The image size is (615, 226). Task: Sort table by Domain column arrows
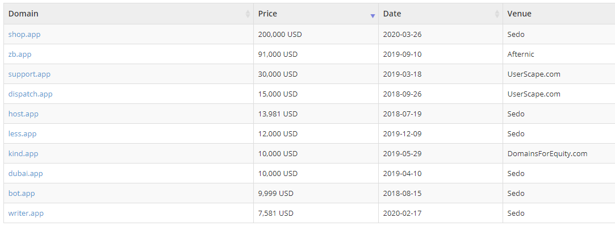click(248, 14)
